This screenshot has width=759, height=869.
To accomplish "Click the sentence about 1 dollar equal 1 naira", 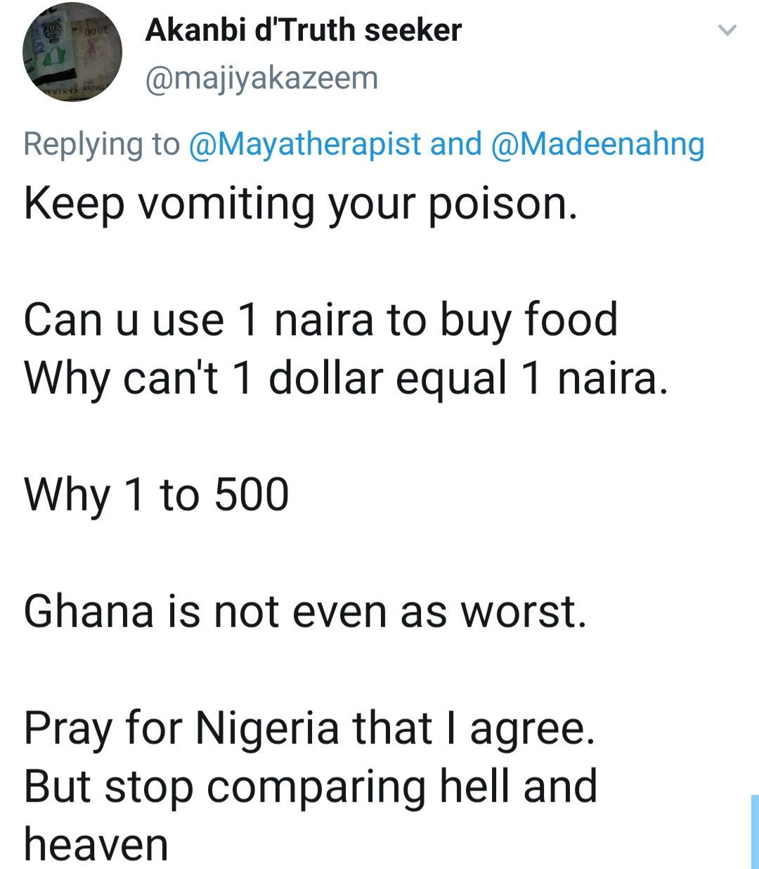I will (344, 378).
